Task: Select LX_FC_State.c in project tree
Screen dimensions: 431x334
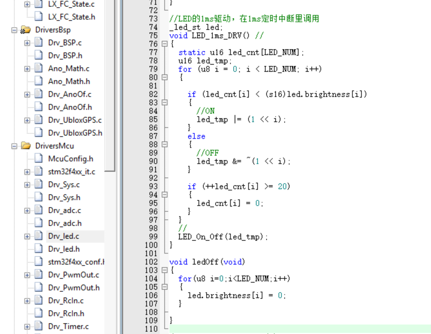Action: pos(71,4)
